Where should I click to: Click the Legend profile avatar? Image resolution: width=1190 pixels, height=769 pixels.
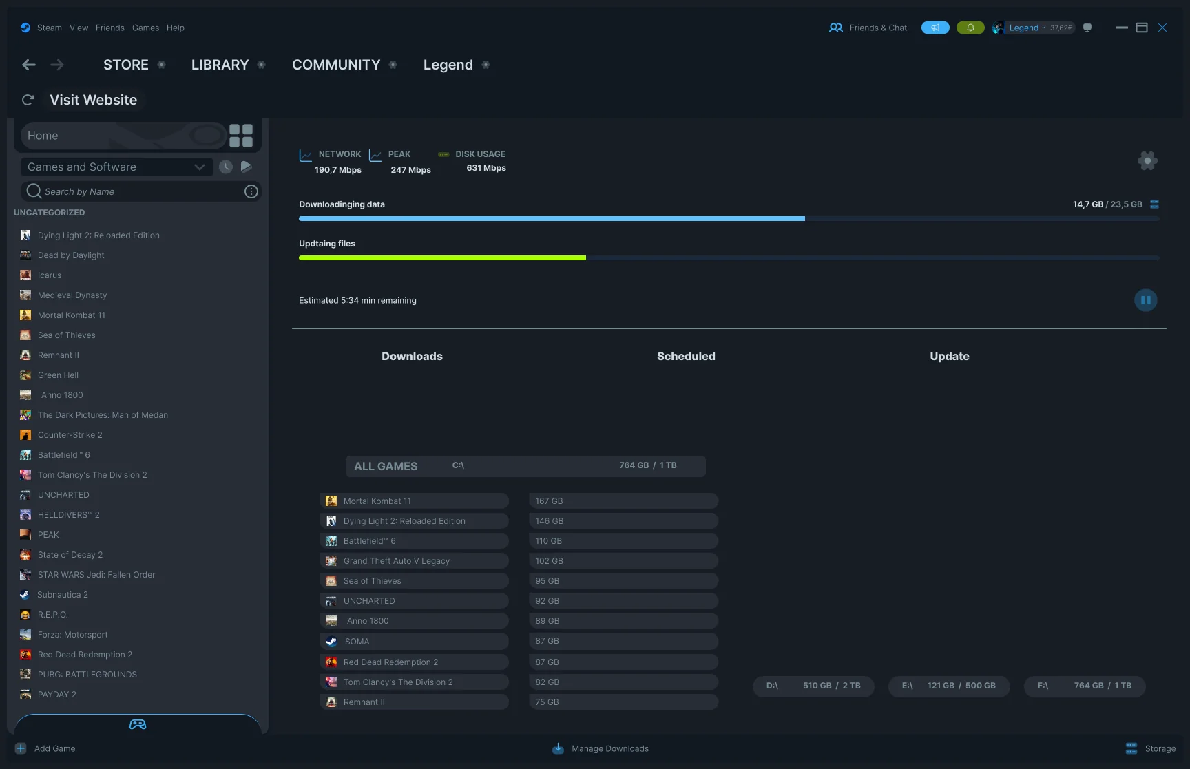click(x=997, y=28)
